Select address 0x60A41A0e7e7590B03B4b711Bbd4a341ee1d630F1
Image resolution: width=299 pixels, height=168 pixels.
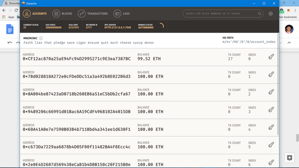click(x=77, y=130)
